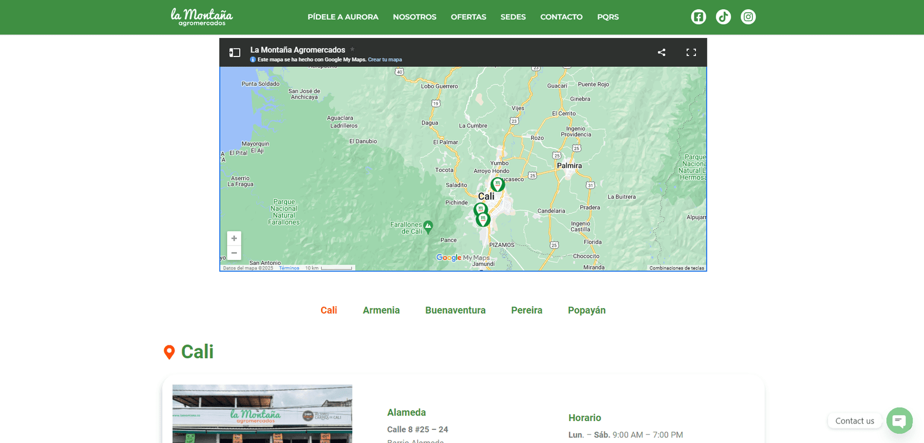Click 'Calle 8 #25 – 24' address
The image size is (924, 443).
pyautogui.click(x=418, y=429)
